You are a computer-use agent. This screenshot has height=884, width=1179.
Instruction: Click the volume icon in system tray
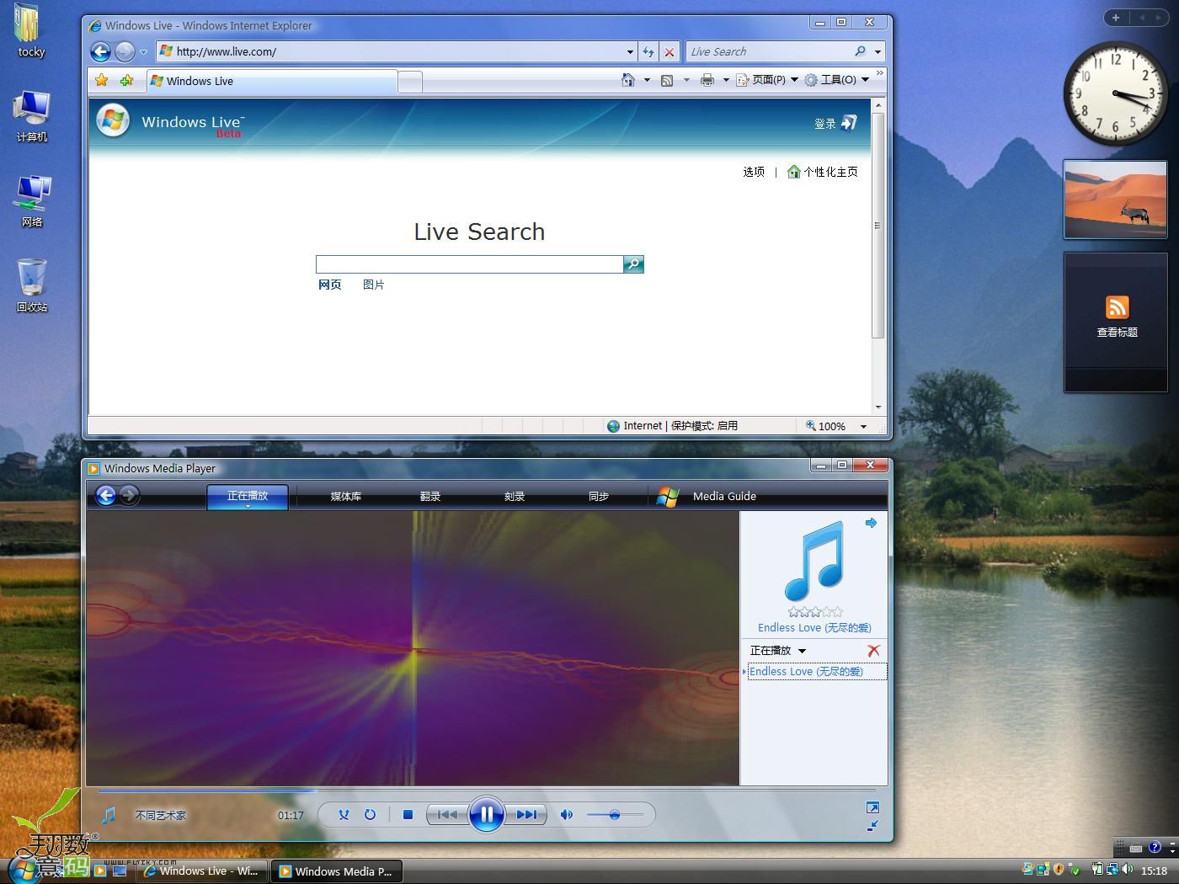(x=1127, y=870)
